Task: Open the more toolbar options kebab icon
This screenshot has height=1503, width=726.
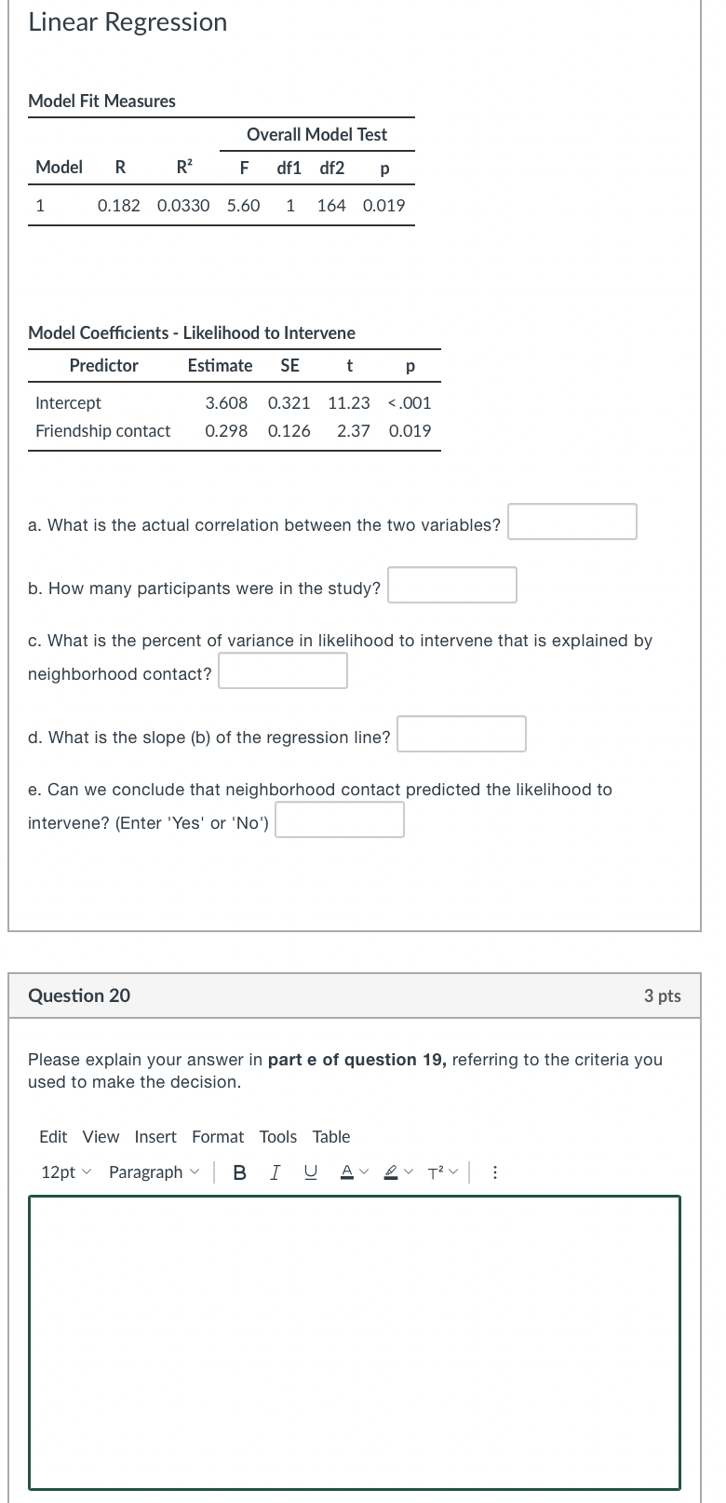Action: 495,1171
